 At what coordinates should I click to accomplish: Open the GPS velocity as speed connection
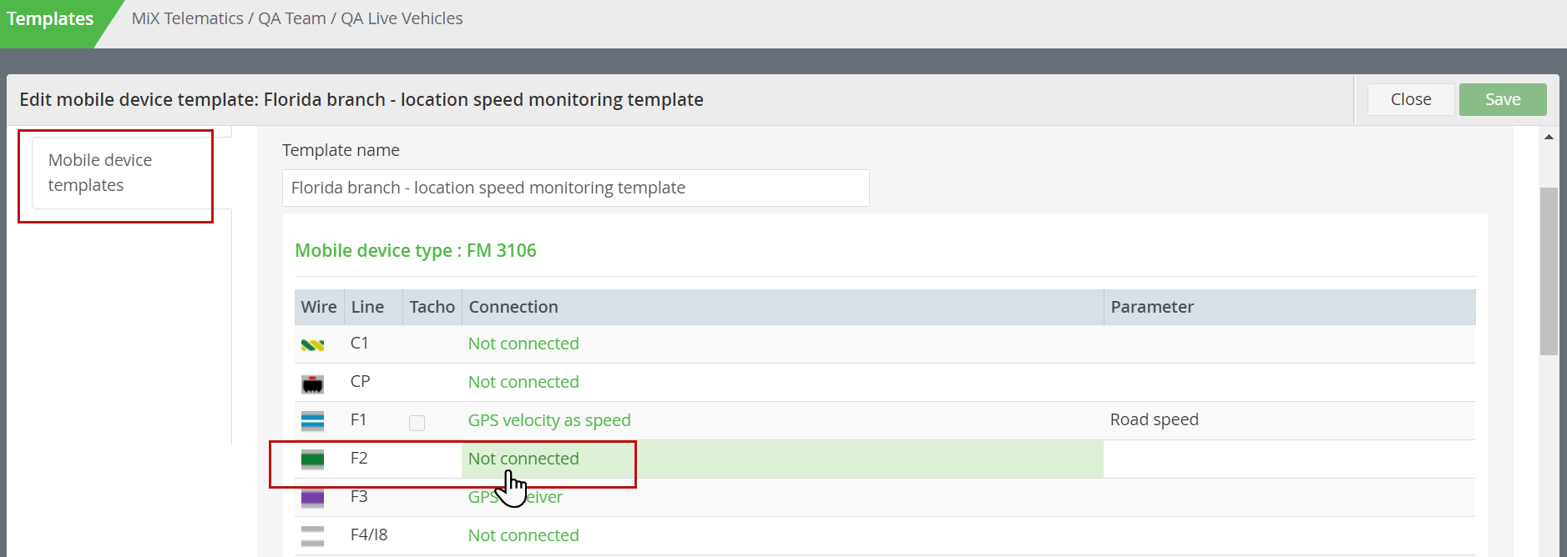pyautogui.click(x=548, y=420)
